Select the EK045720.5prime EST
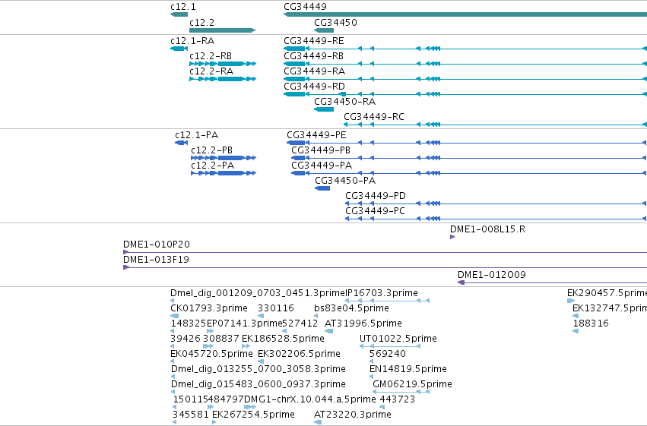Screen dimensions: 647x426 coord(173,361)
